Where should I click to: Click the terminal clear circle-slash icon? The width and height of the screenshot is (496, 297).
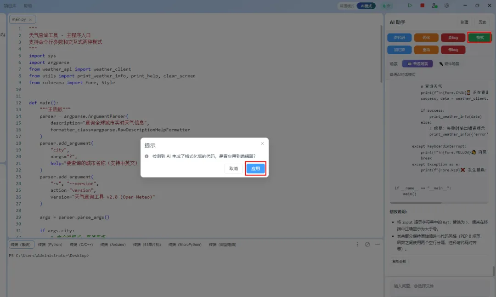pos(367,245)
